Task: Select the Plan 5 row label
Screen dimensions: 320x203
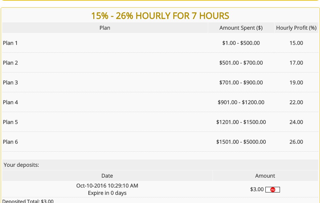Action: pos(10,122)
